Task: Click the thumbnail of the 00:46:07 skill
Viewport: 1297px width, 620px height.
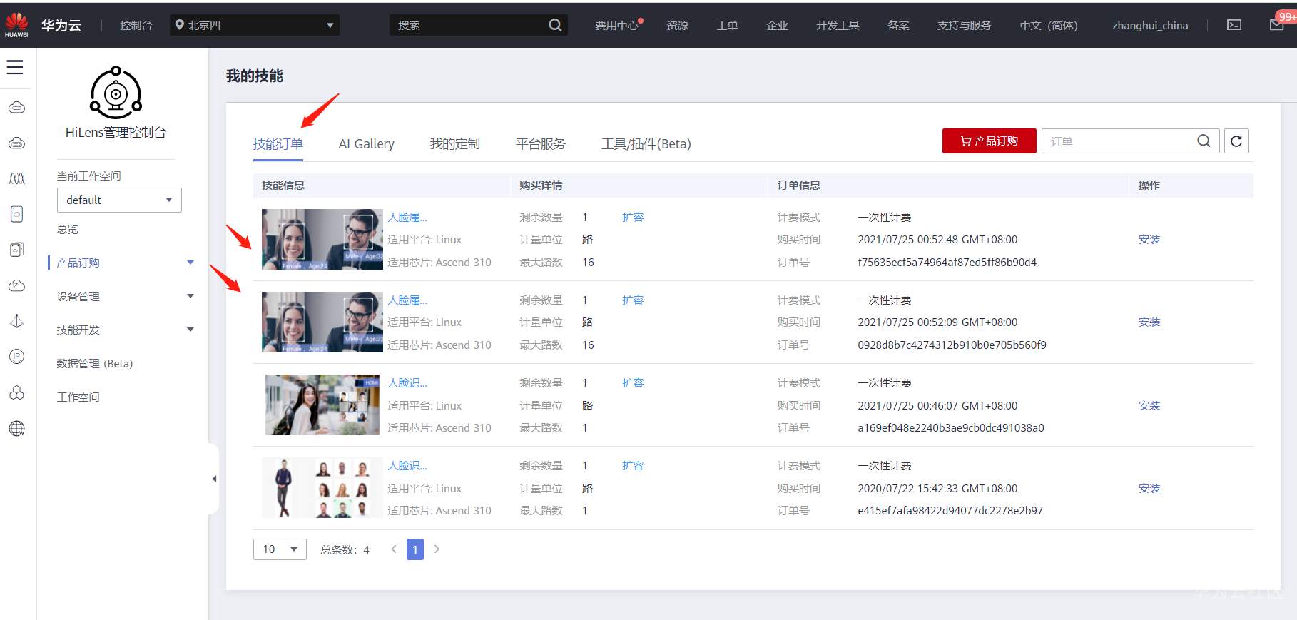Action: click(322, 405)
